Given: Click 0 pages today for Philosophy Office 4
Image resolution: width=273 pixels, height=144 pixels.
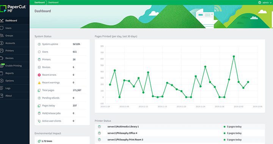Looking at the screenshot, I should click(234, 133).
